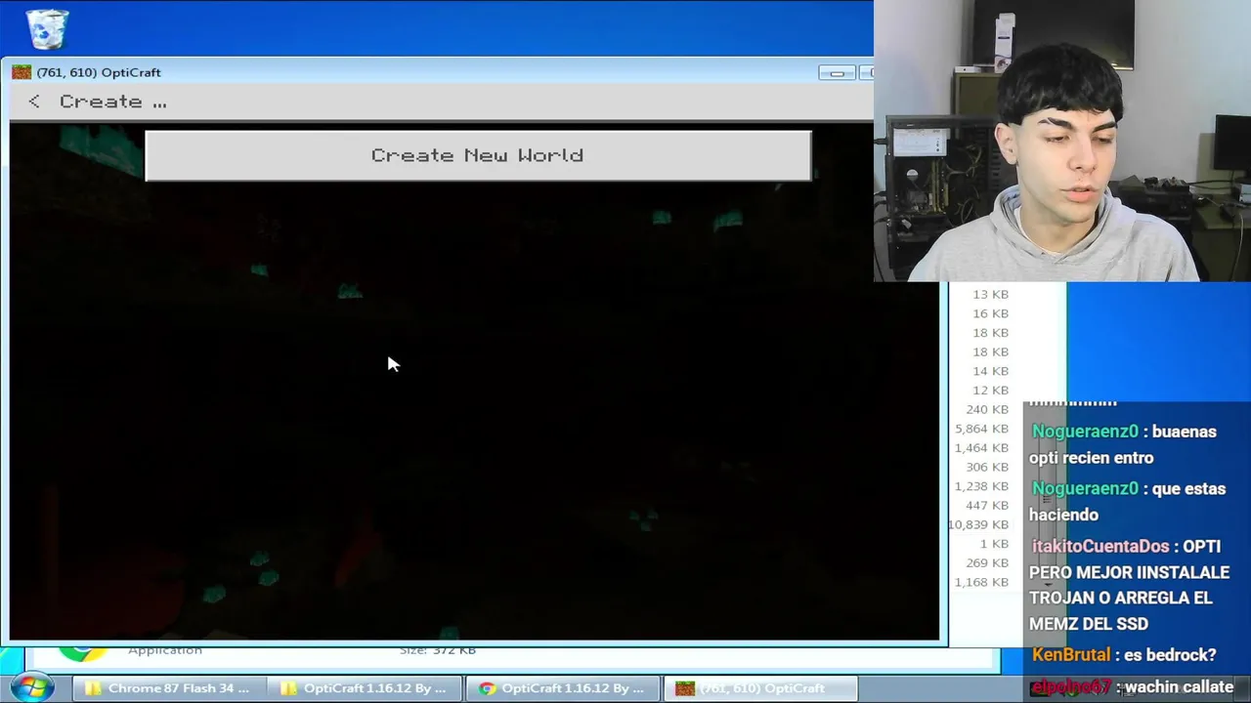Viewport: 1251px width, 703px height.
Task: Switch to OptiCraft 1.16.12 folder taskbar item
Action: coord(364,688)
